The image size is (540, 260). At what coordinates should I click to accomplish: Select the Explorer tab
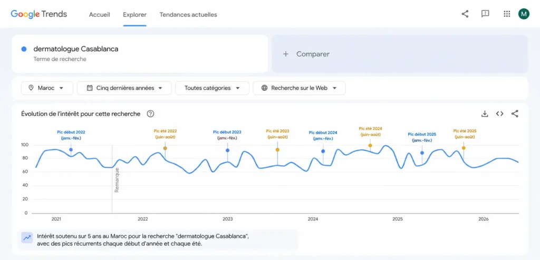[134, 15]
